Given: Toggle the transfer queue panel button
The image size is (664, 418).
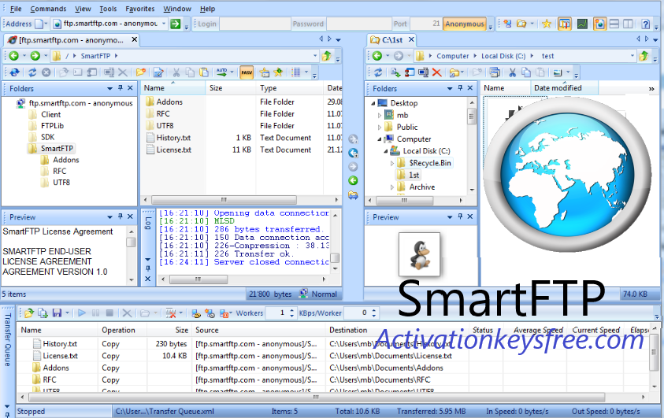Looking at the screenshot, I should click(565, 24).
